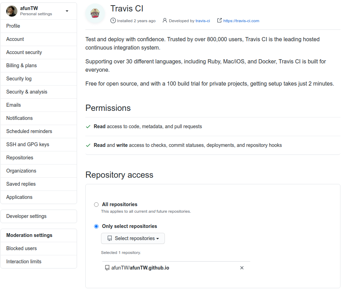Open https://travis-ci.com website link

coord(241,20)
